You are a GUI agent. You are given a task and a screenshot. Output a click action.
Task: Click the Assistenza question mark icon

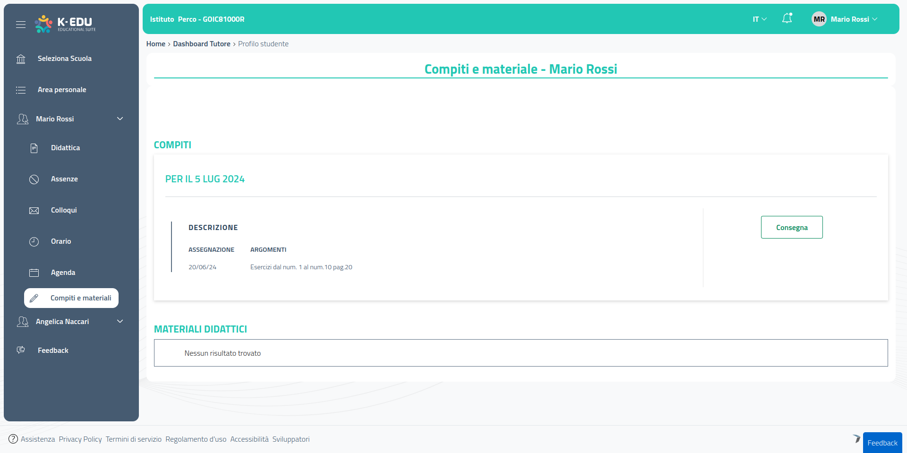[13, 439]
